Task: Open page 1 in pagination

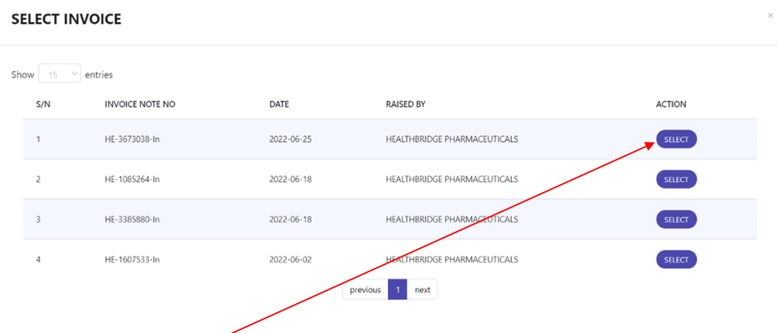Action: click(398, 290)
